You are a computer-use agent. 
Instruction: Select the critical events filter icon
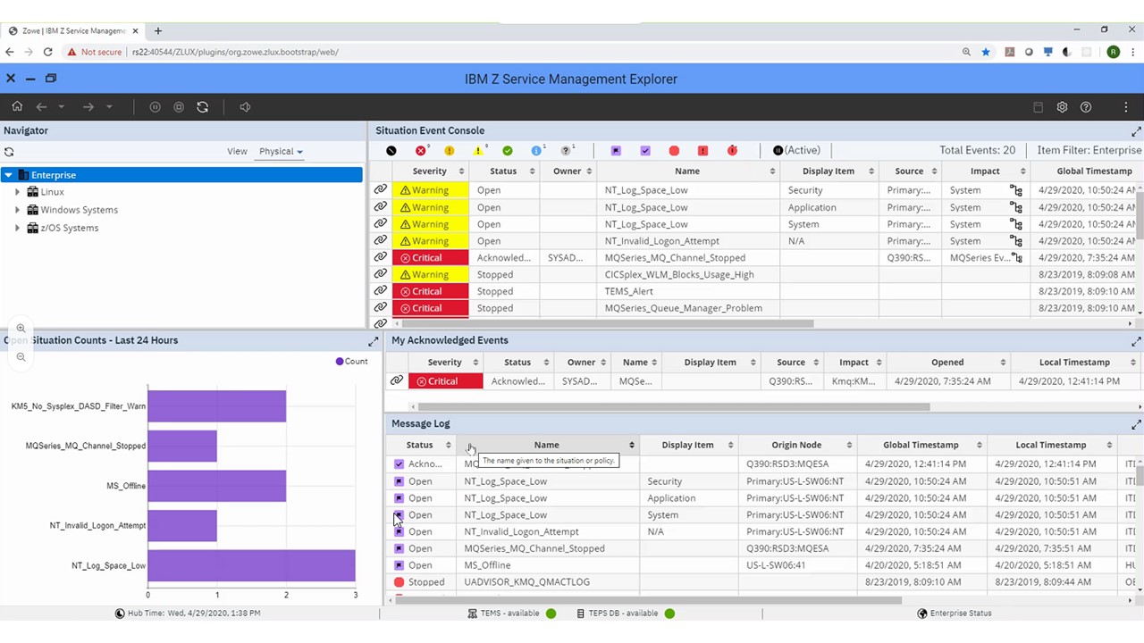pyautogui.click(x=420, y=150)
